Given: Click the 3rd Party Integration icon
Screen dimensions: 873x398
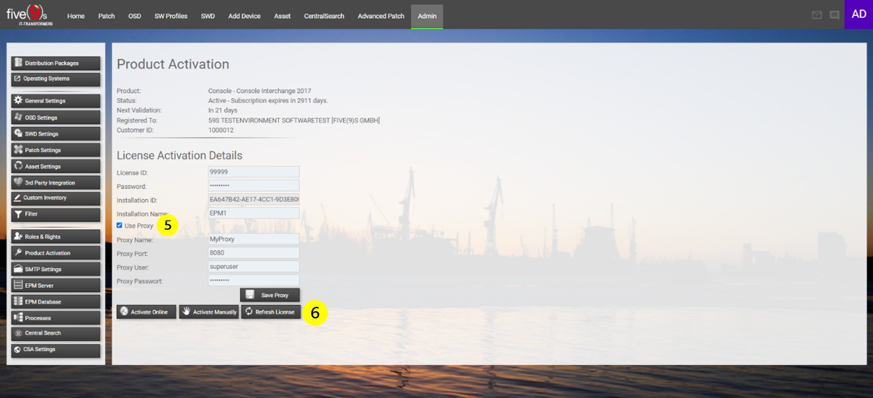Looking at the screenshot, I should [x=18, y=182].
